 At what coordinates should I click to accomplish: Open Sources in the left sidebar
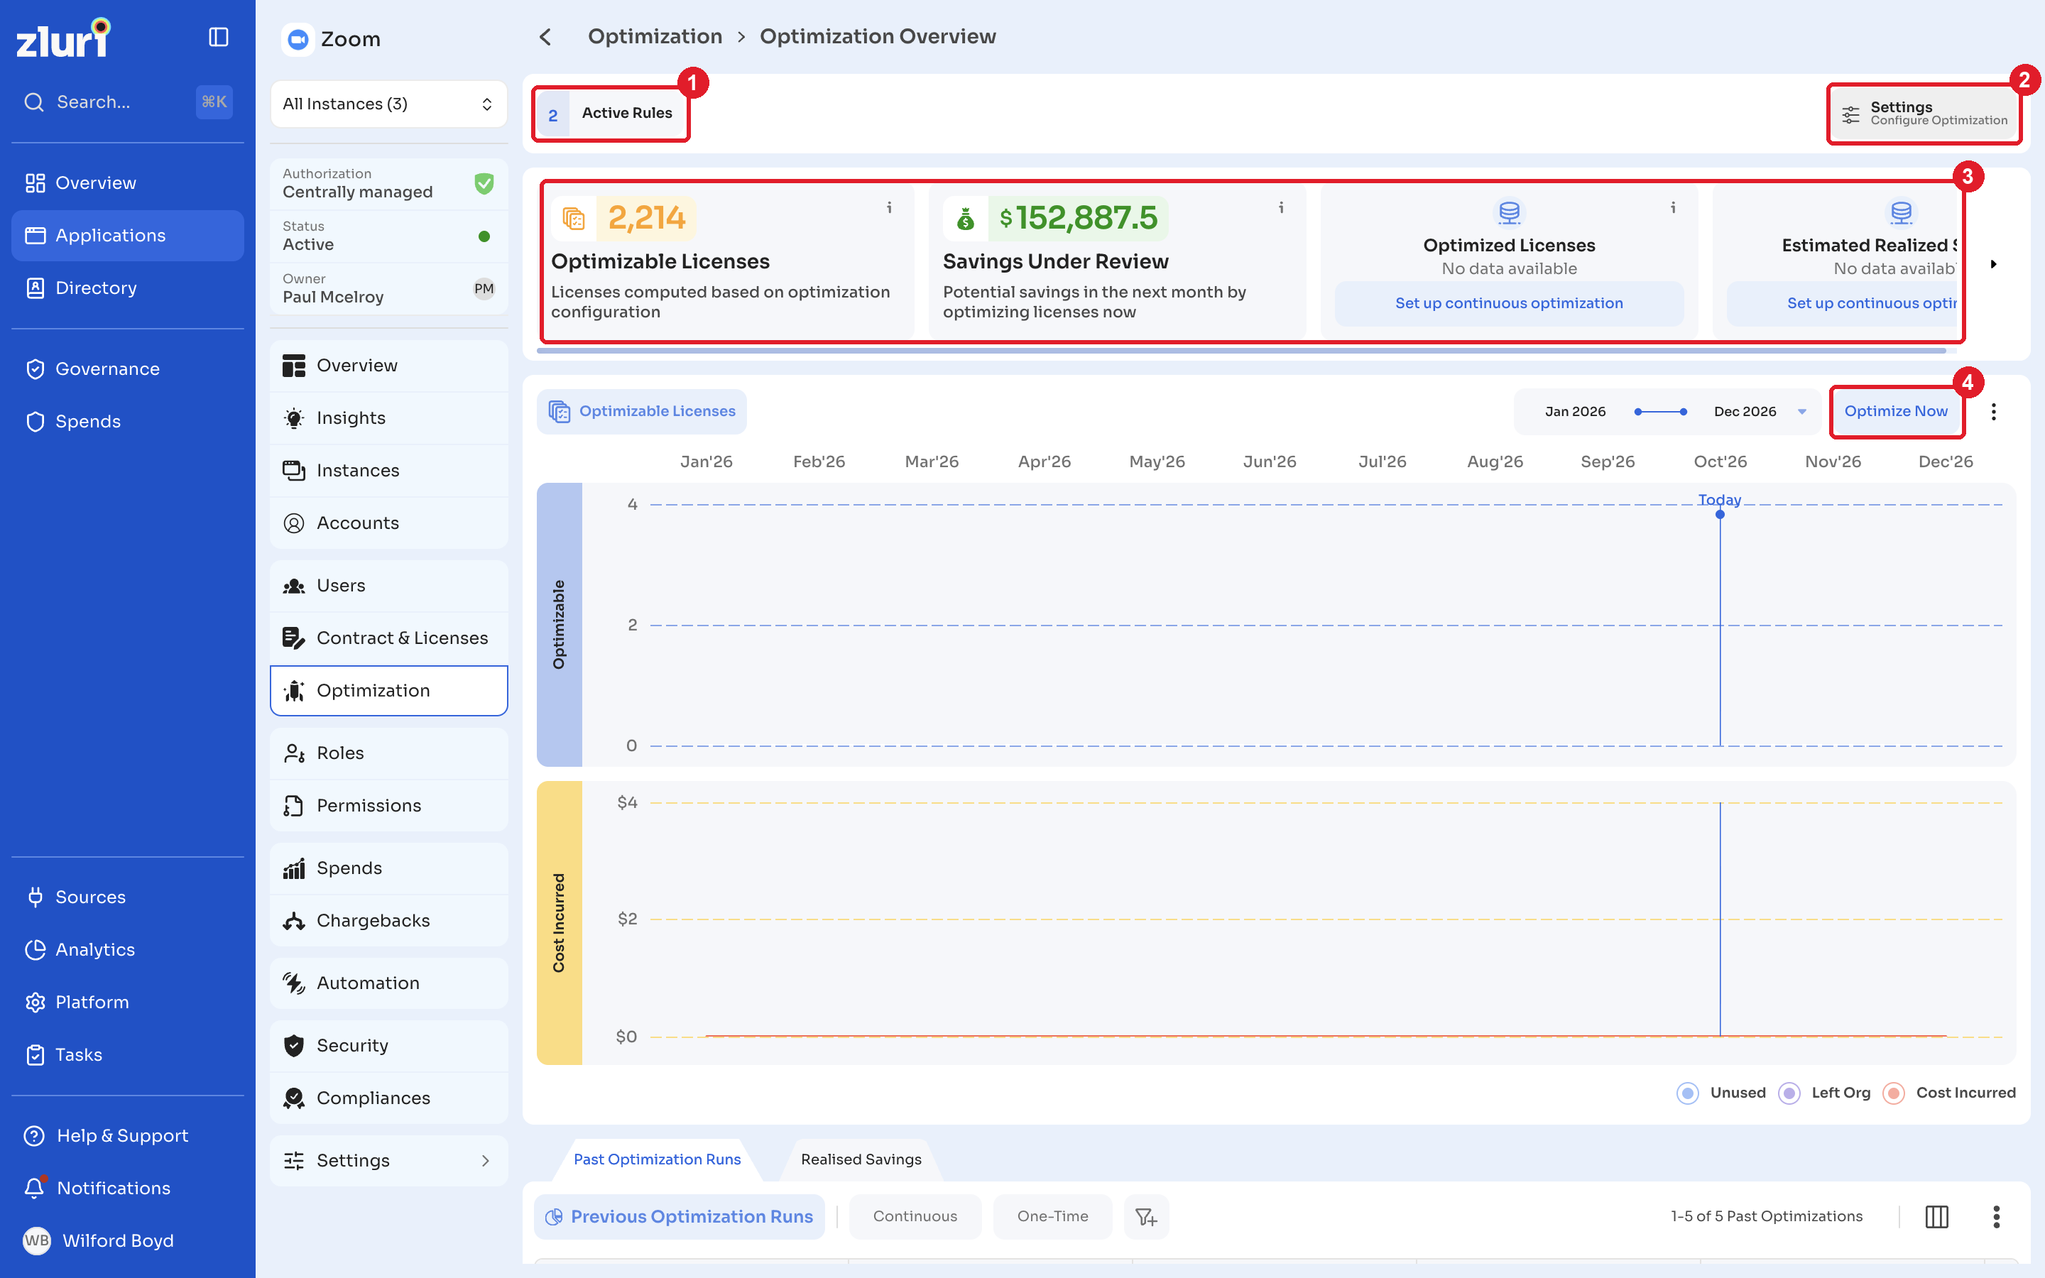[x=90, y=897]
